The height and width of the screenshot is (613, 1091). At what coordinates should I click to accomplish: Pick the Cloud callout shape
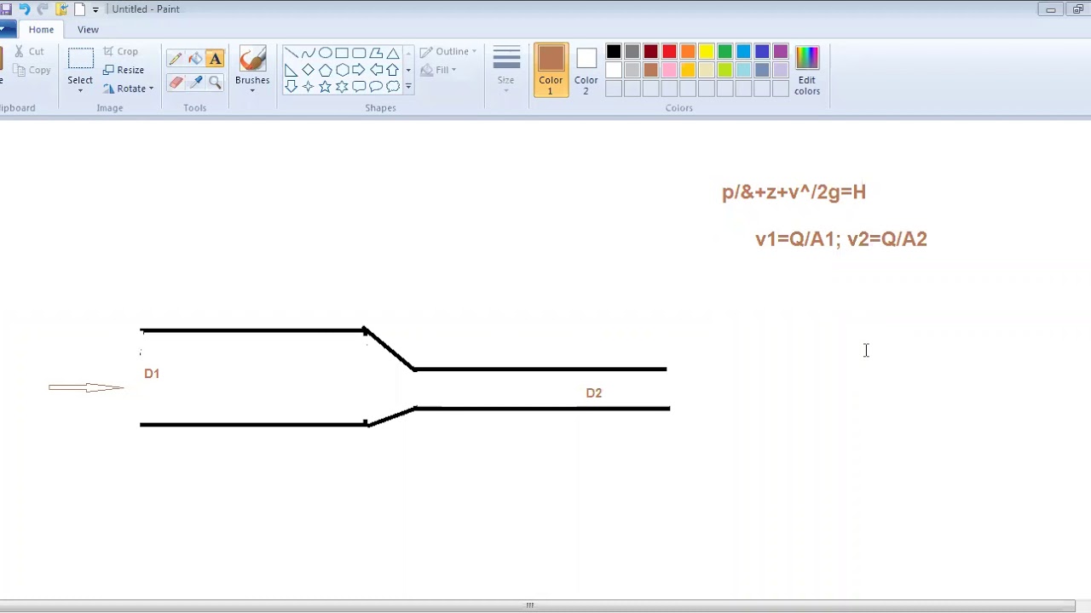393,87
